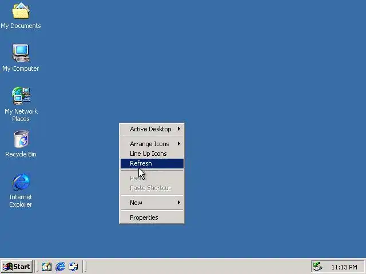Click the My Computer label text

pos(21,68)
